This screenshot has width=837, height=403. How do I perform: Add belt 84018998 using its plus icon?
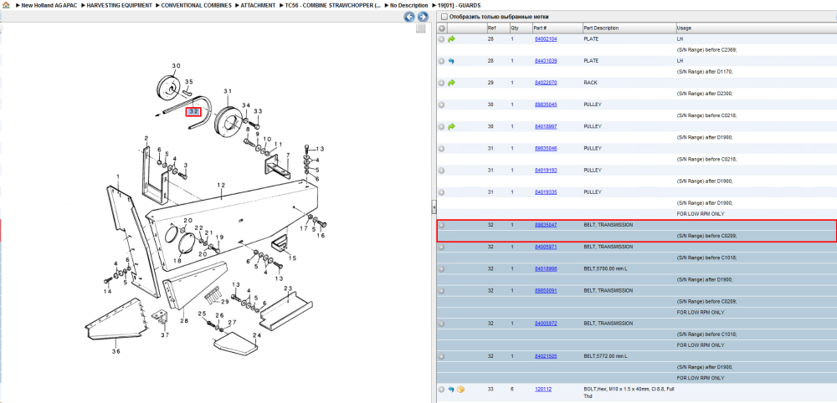click(x=441, y=268)
